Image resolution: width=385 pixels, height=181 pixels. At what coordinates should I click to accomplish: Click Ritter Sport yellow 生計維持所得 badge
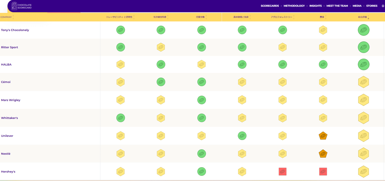(x=161, y=47)
